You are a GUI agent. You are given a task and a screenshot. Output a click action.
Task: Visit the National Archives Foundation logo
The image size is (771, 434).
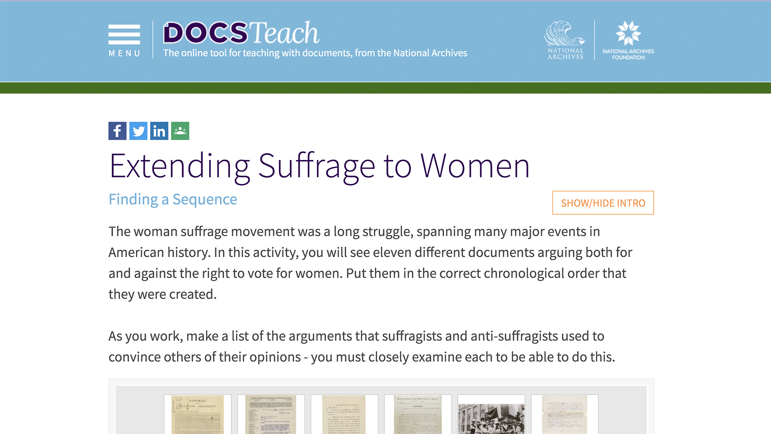coord(629,40)
